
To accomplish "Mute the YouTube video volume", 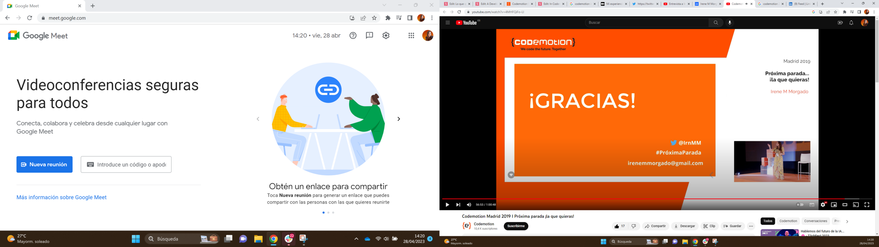I will 469,205.
